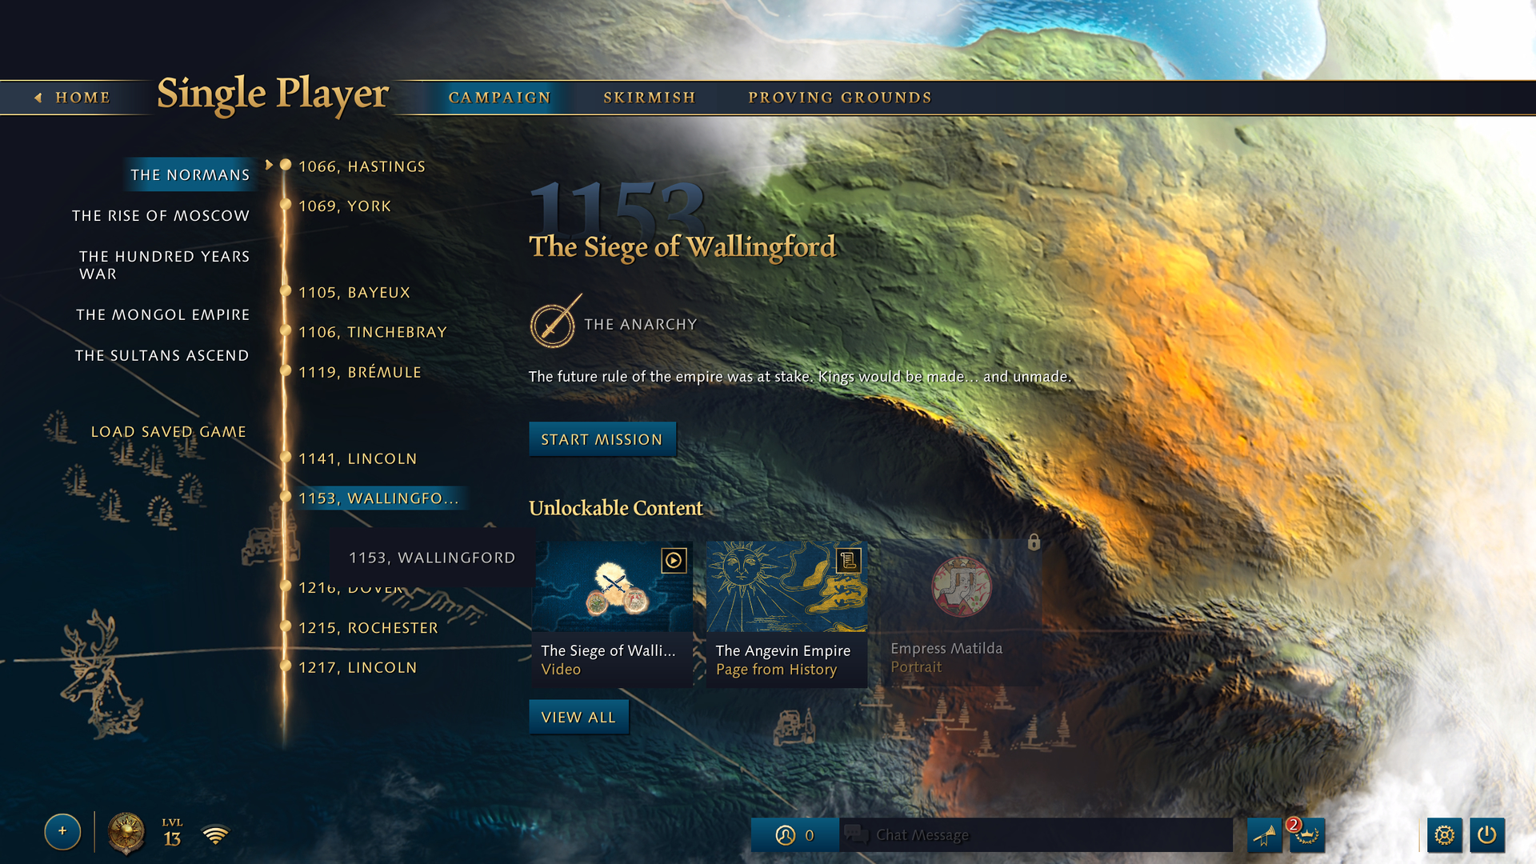1536x864 pixels.
Task: Click the Chat Message input field
Action: click(x=1032, y=834)
